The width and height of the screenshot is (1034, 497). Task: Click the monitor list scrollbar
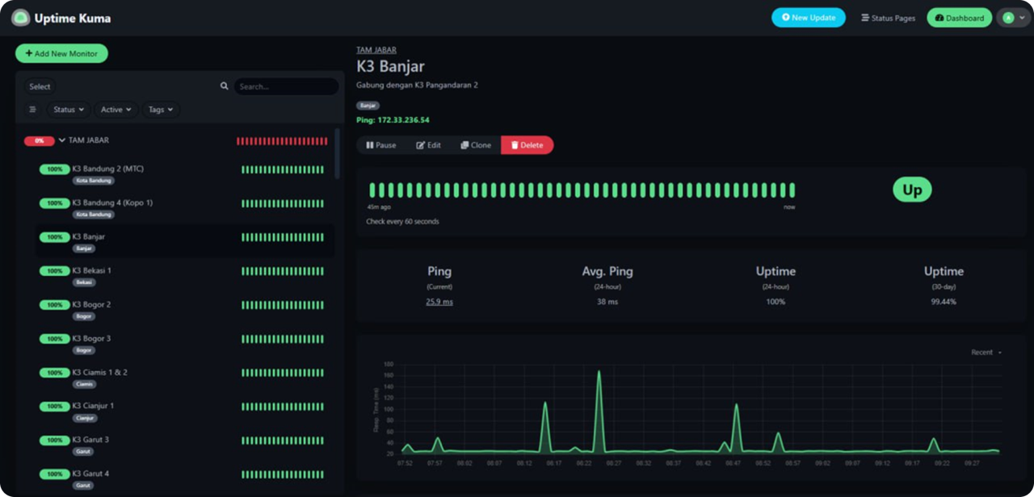click(x=337, y=153)
